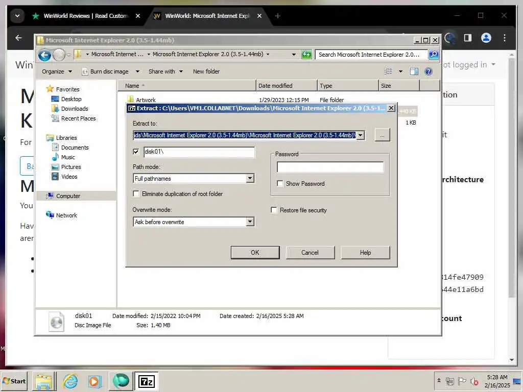Screen dimensions: 523x392
Task: Open Chrome tab search chevron
Action: pyautogui.click(x=17, y=16)
